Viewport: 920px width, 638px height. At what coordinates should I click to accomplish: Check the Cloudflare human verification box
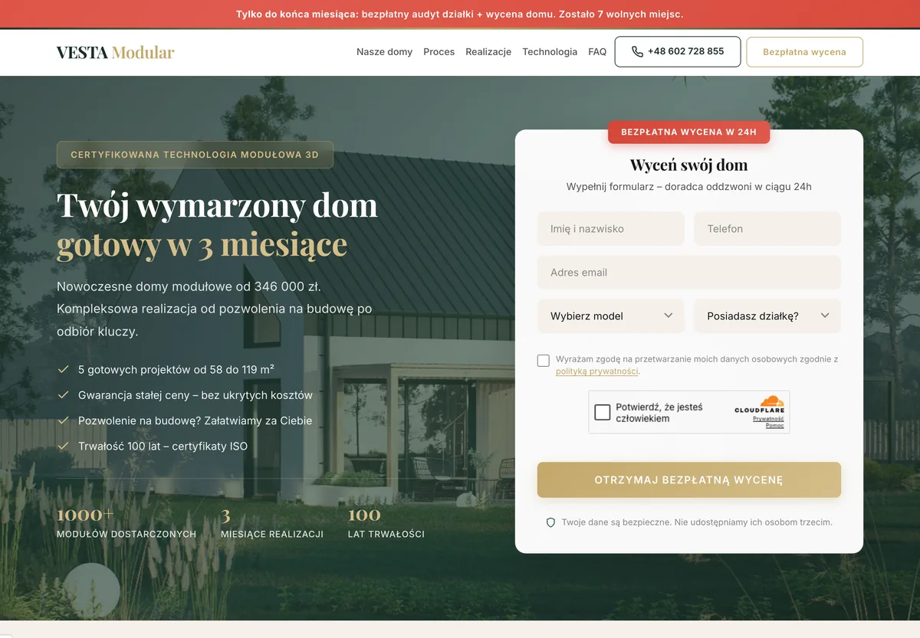(603, 413)
